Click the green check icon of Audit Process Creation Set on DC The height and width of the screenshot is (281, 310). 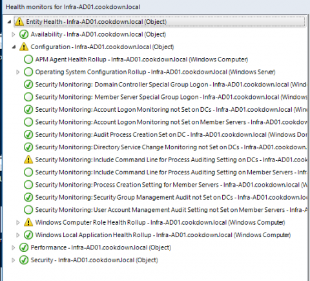coord(28,134)
